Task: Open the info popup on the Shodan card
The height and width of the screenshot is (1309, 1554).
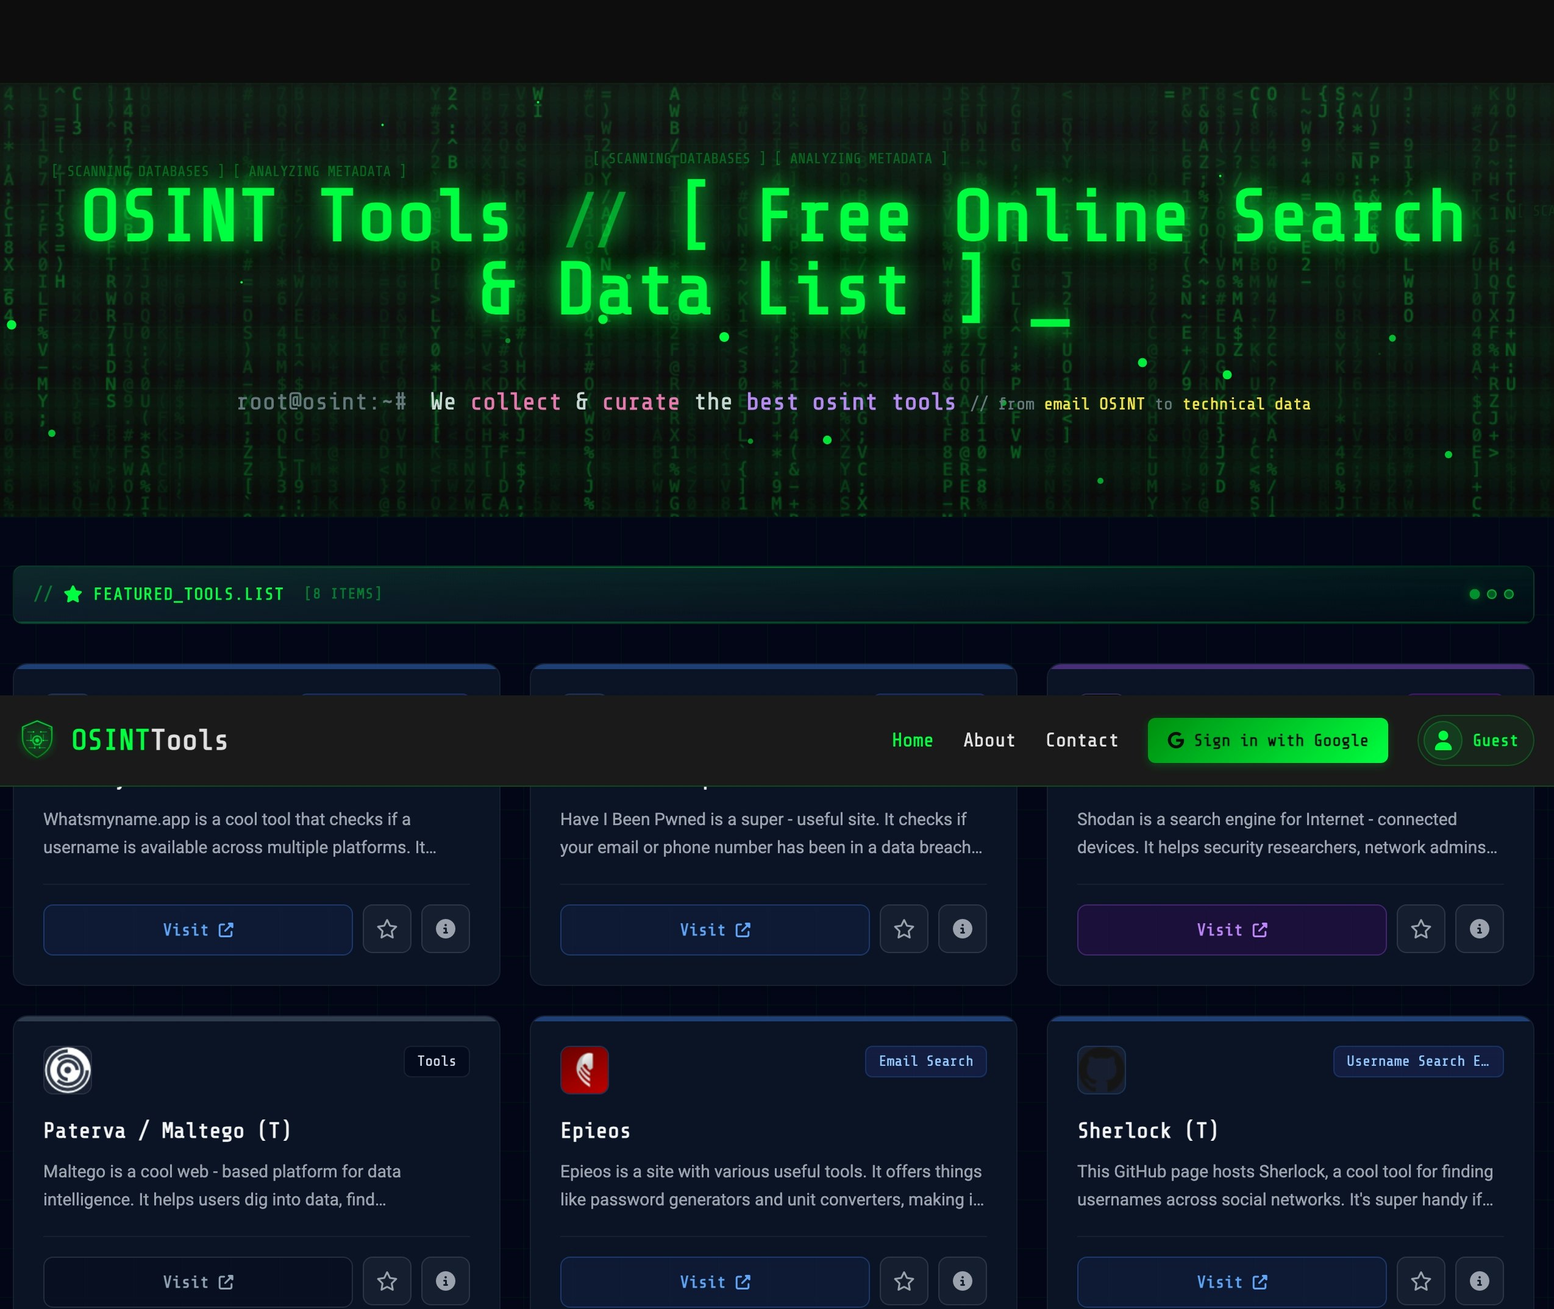Action: coord(1479,929)
